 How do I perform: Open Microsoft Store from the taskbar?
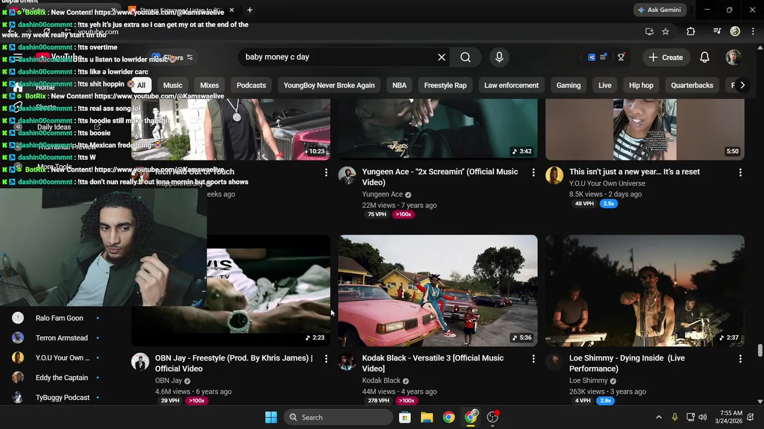pos(405,417)
